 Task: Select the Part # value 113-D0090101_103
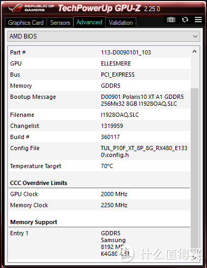point(126,52)
